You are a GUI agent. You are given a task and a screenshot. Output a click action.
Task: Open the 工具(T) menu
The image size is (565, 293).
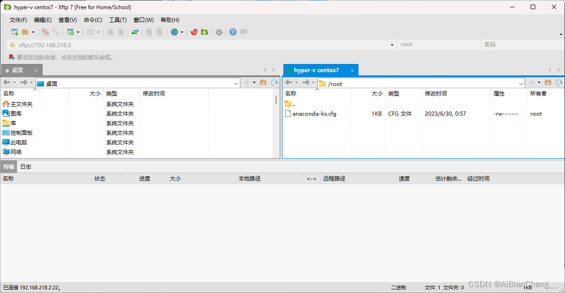point(117,20)
